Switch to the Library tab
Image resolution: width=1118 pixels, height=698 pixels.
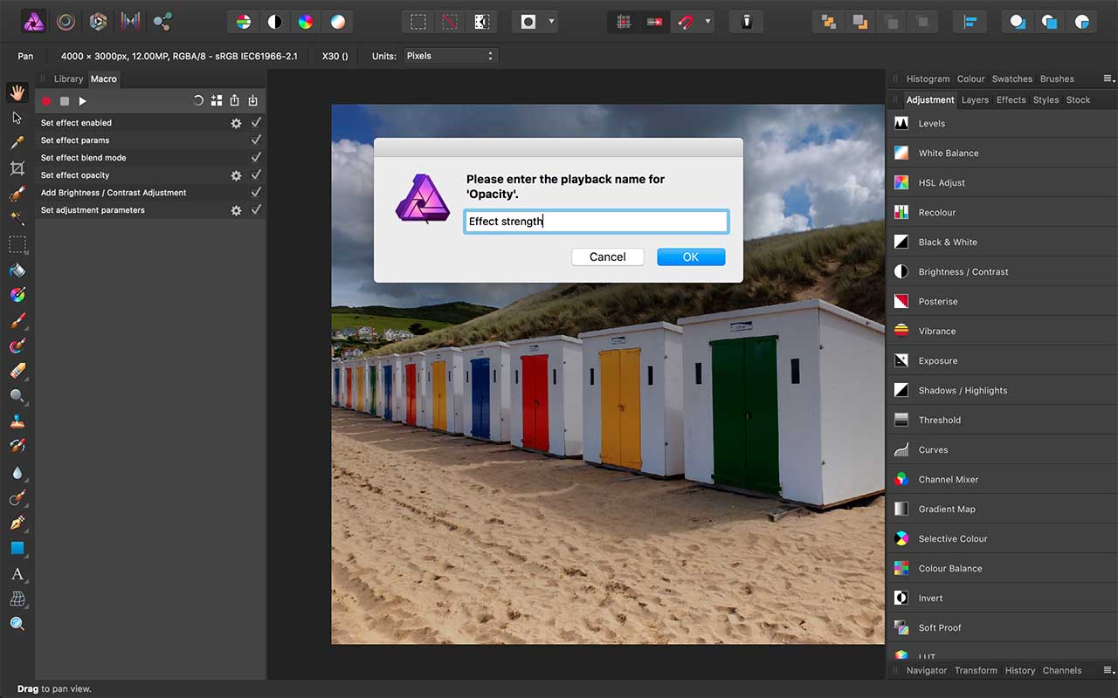pyautogui.click(x=69, y=79)
